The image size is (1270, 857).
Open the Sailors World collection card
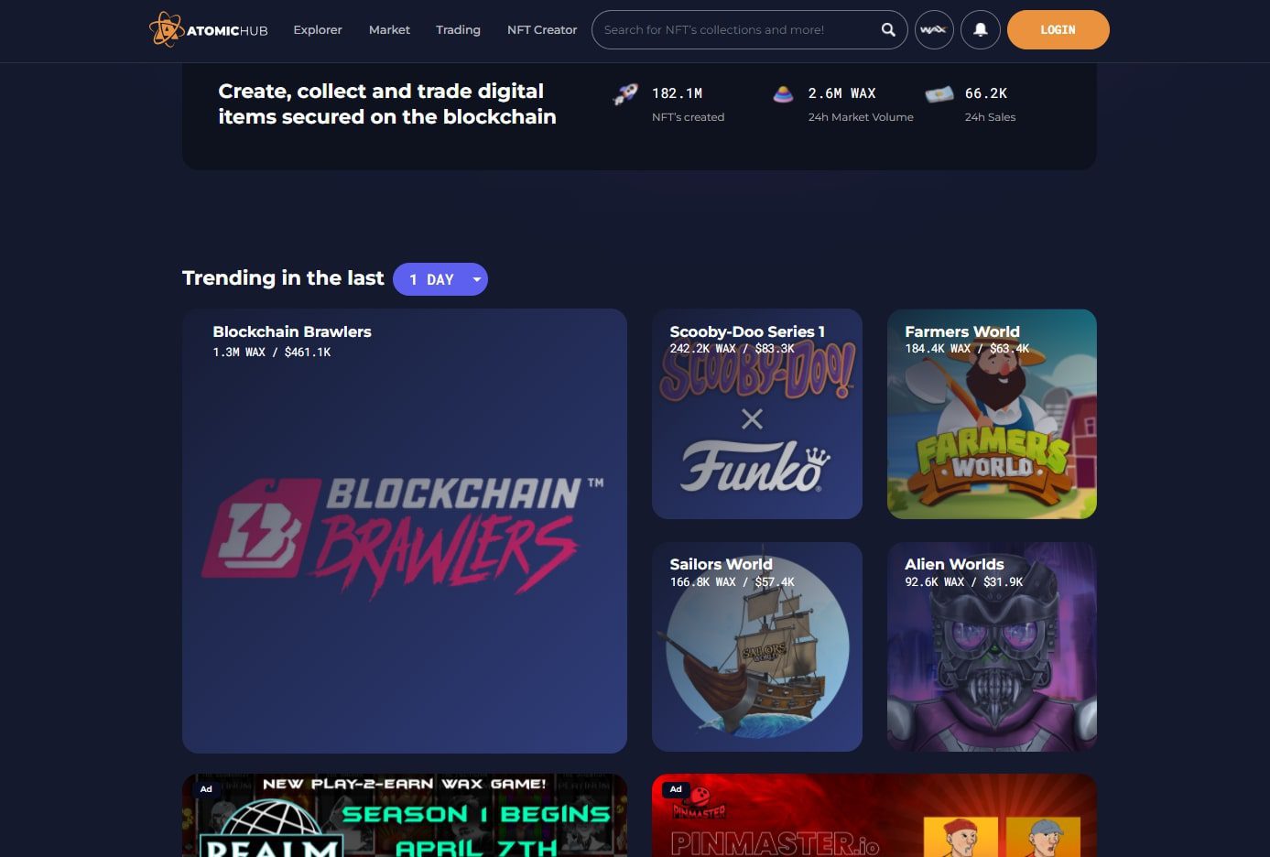click(x=757, y=646)
